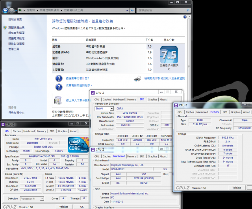Select Graphics tab in the SPD window

[152, 100]
